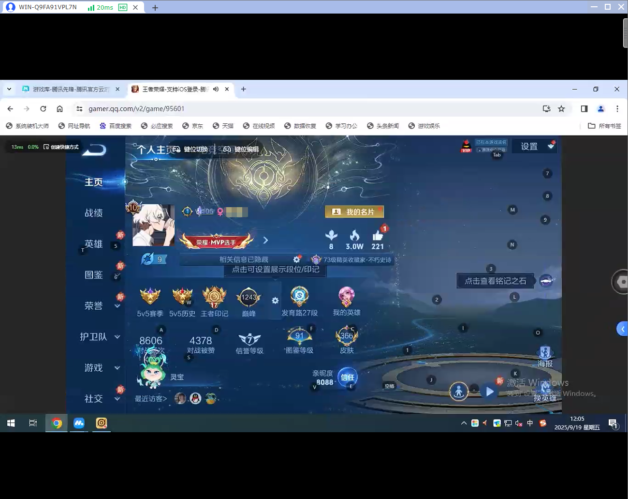Click the hero pose figure icon

[459, 391]
